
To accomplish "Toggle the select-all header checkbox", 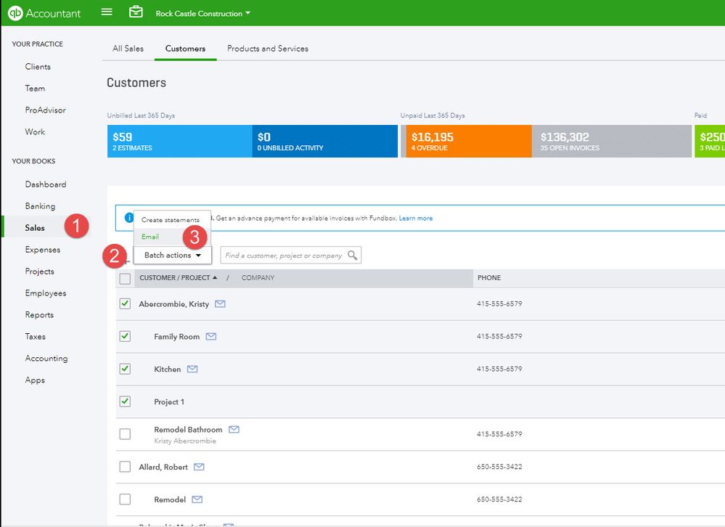I will tap(125, 278).
